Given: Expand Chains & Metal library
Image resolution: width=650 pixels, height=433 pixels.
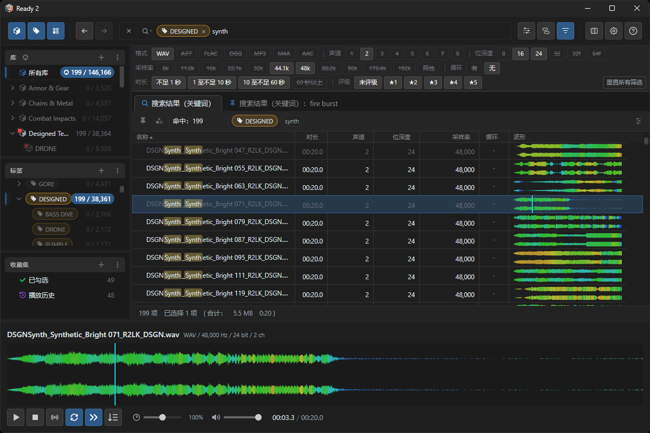Looking at the screenshot, I should pos(14,103).
